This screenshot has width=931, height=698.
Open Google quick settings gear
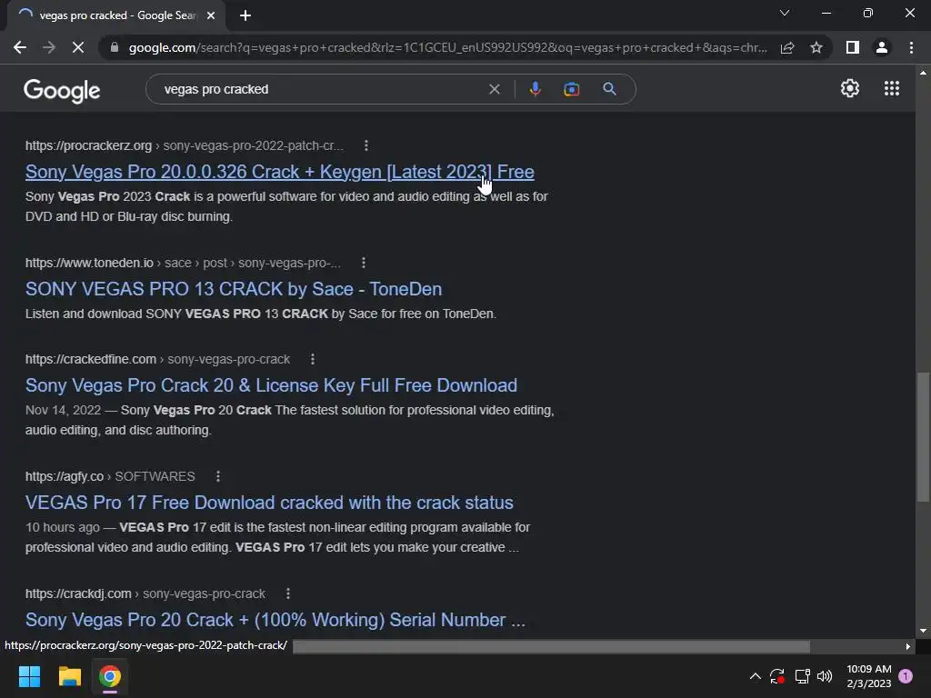coord(850,88)
